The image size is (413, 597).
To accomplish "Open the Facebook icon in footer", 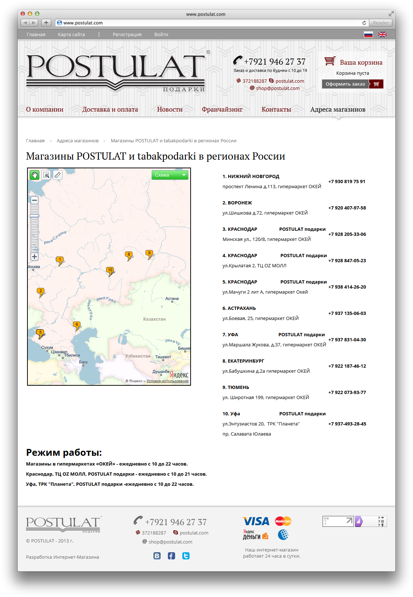I will [171, 556].
